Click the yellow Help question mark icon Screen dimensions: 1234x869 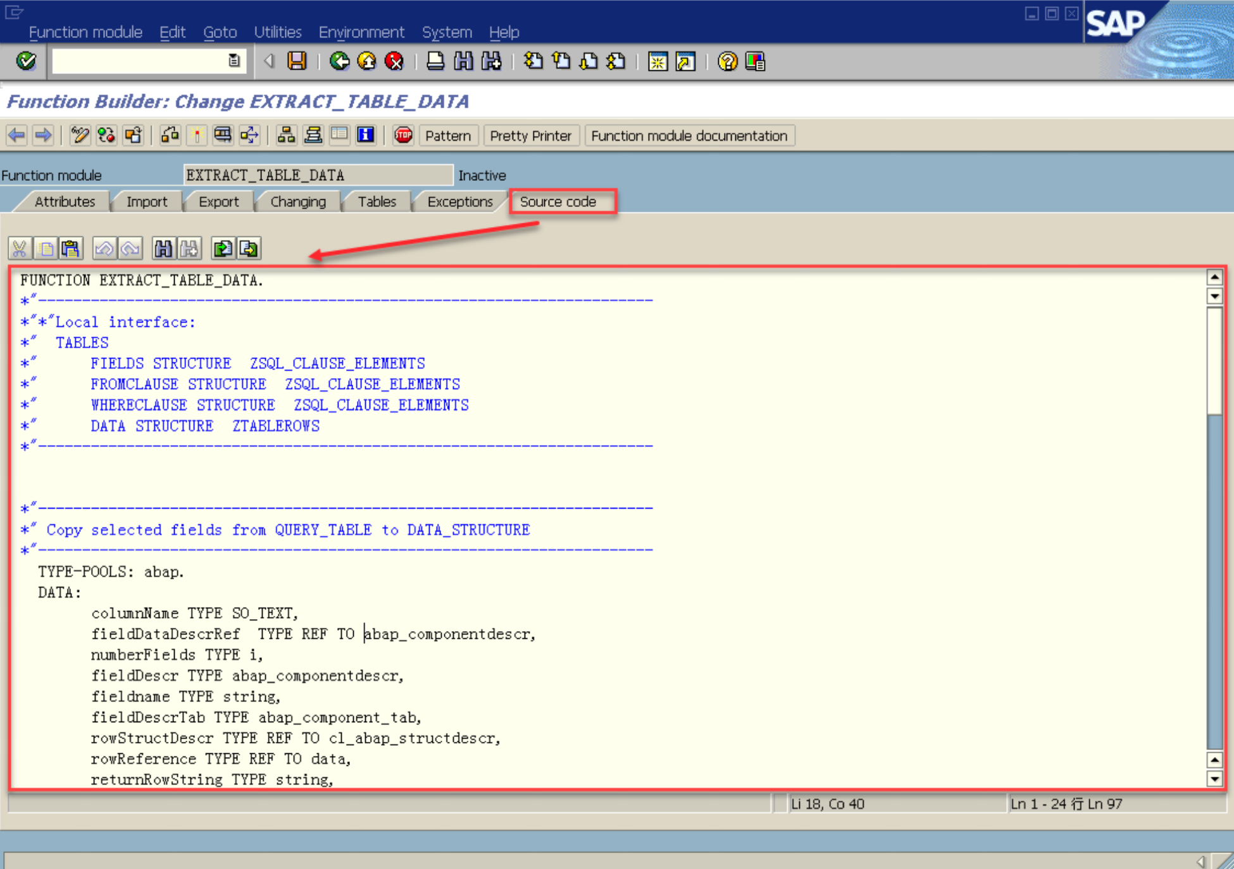click(x=728, y=61)
